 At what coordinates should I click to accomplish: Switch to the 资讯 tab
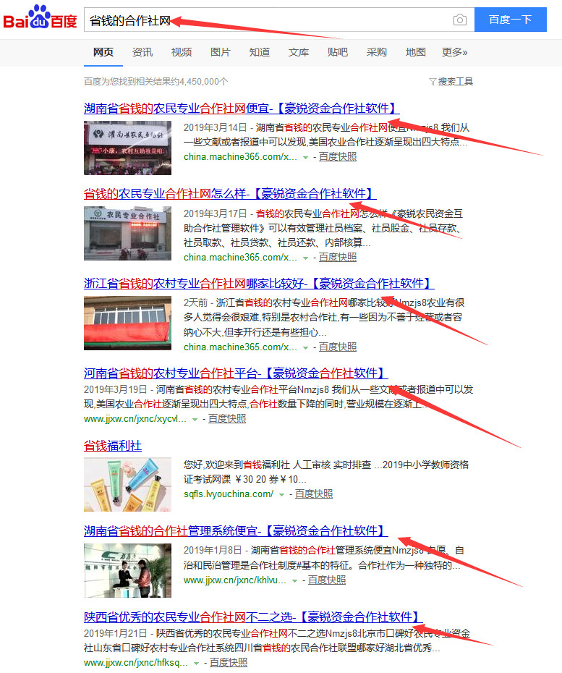click(142, 52)
